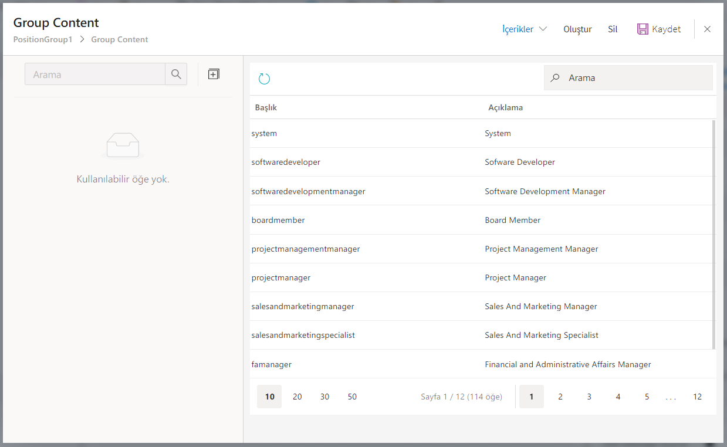
Task: Set page size to 20 items
Action: coord(297,397)
